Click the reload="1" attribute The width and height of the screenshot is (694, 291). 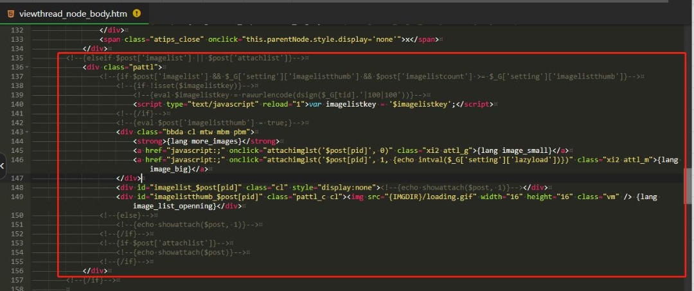[283, 104]
